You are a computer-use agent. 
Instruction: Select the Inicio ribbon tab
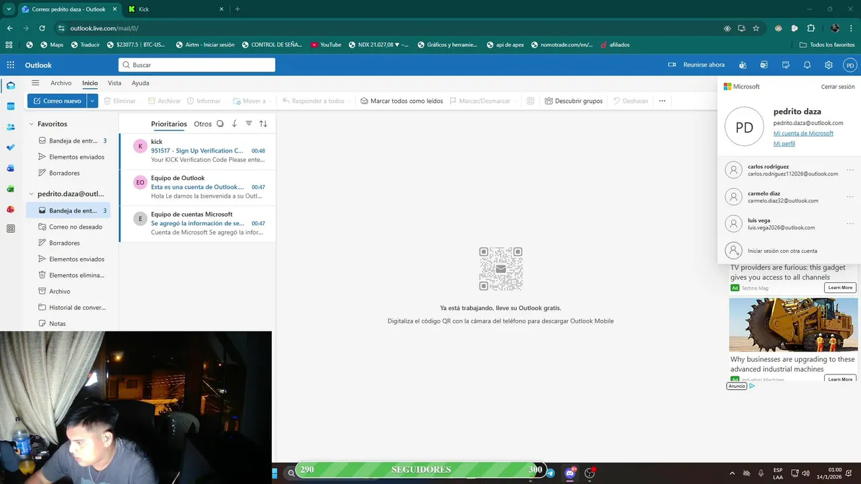point(90,83)
